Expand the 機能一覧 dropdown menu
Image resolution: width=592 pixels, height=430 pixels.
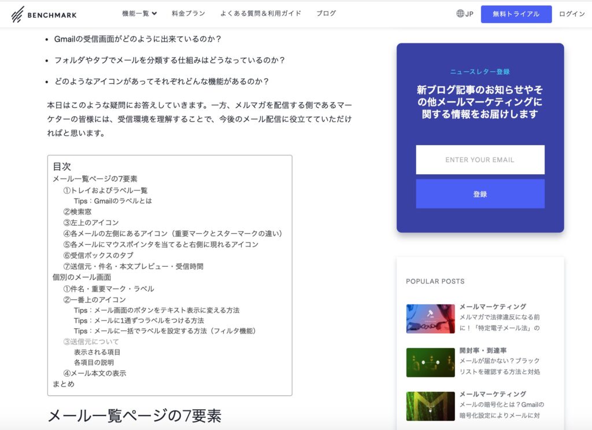coord(139,13)
